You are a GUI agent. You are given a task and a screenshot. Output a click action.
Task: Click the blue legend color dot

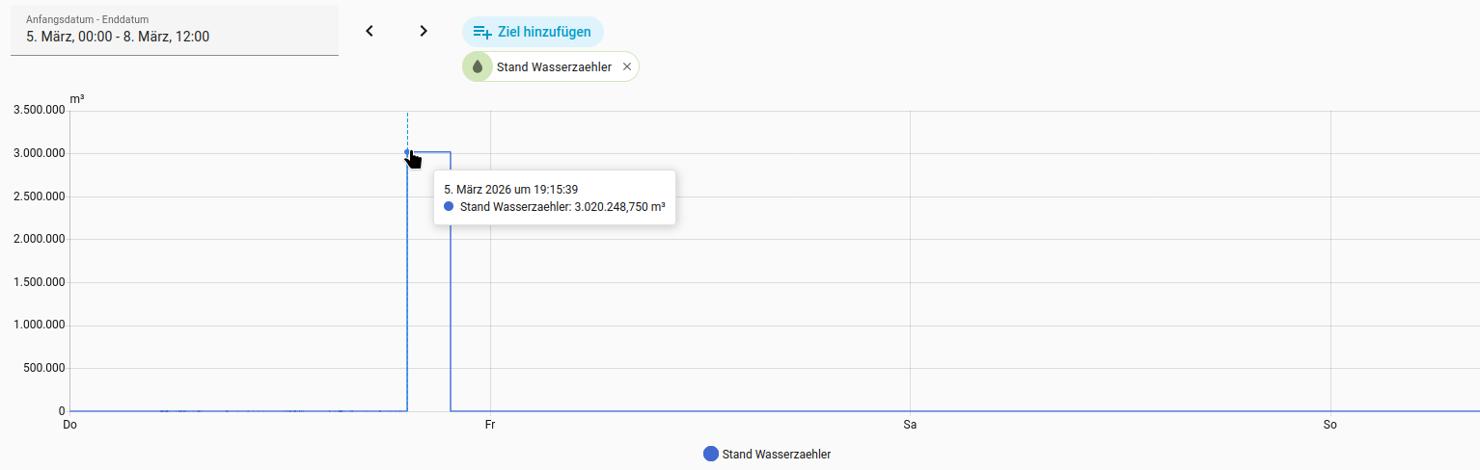[711, 454]
